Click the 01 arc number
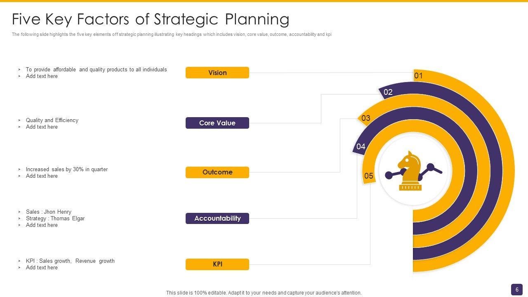 (418, 75)
